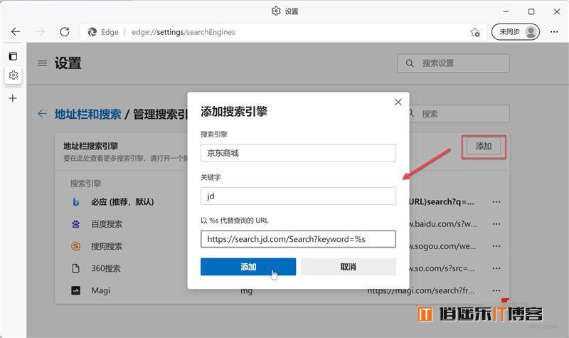Screen dimensions: 569x338
Task: Click the 添加 button in search engine panel
Action: coord(484,147)
